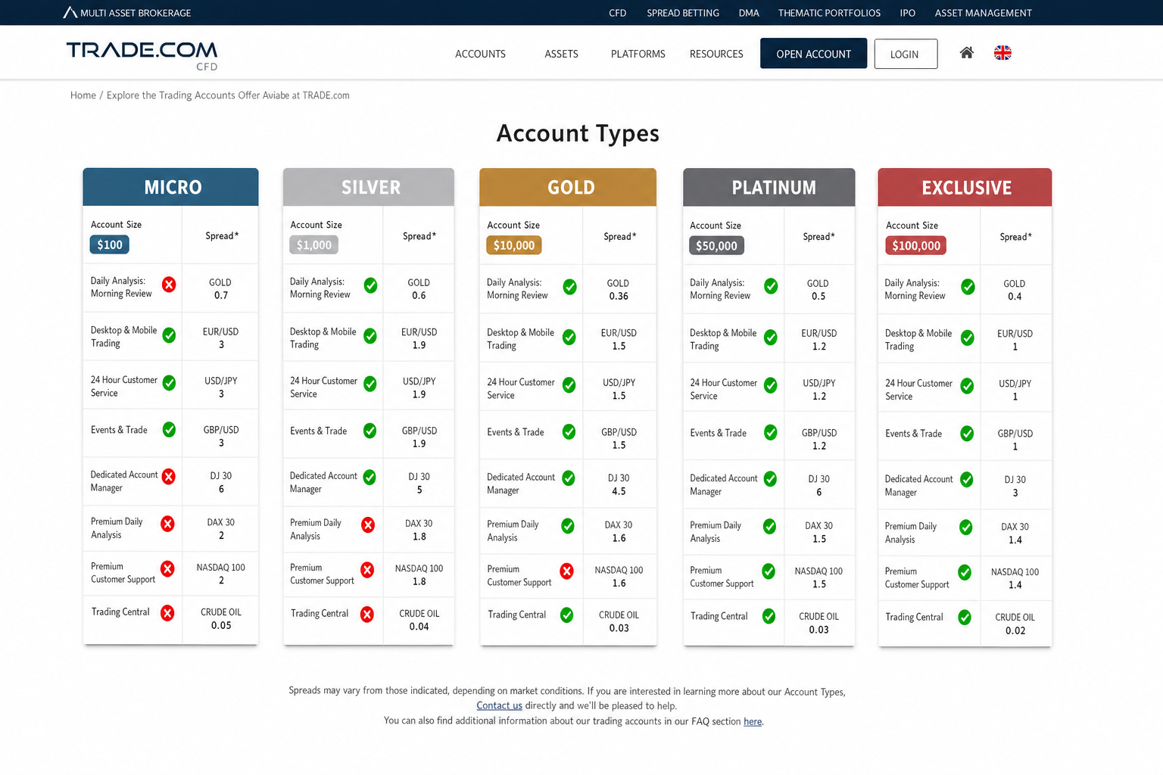
Task: Click the Multi Asset Brokerage logo icon
Action: coord(70,13)
